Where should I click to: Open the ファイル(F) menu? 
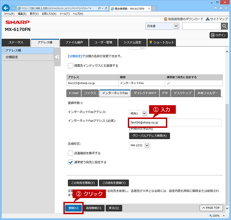point(9,14)
